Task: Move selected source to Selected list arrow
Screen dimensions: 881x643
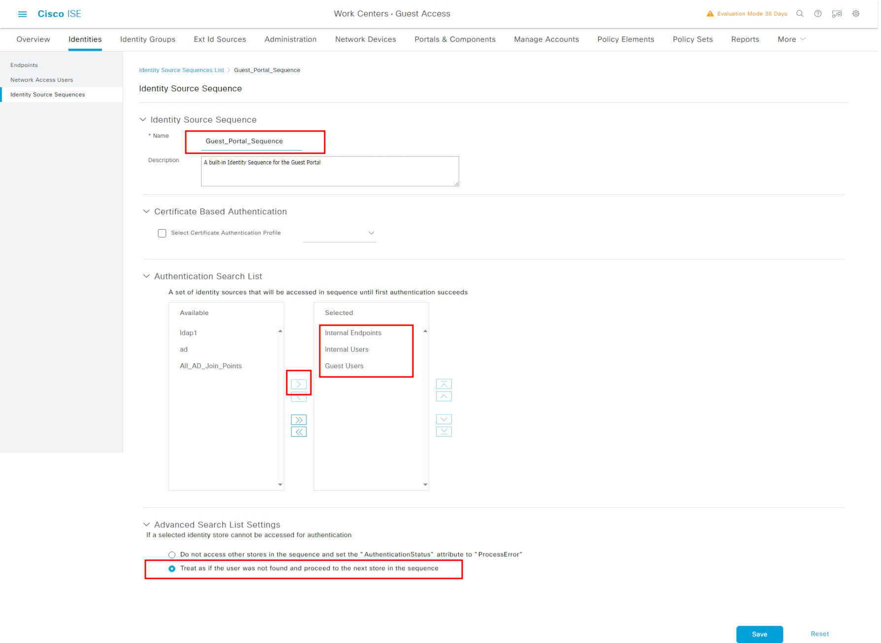Action: click(299, 384)
